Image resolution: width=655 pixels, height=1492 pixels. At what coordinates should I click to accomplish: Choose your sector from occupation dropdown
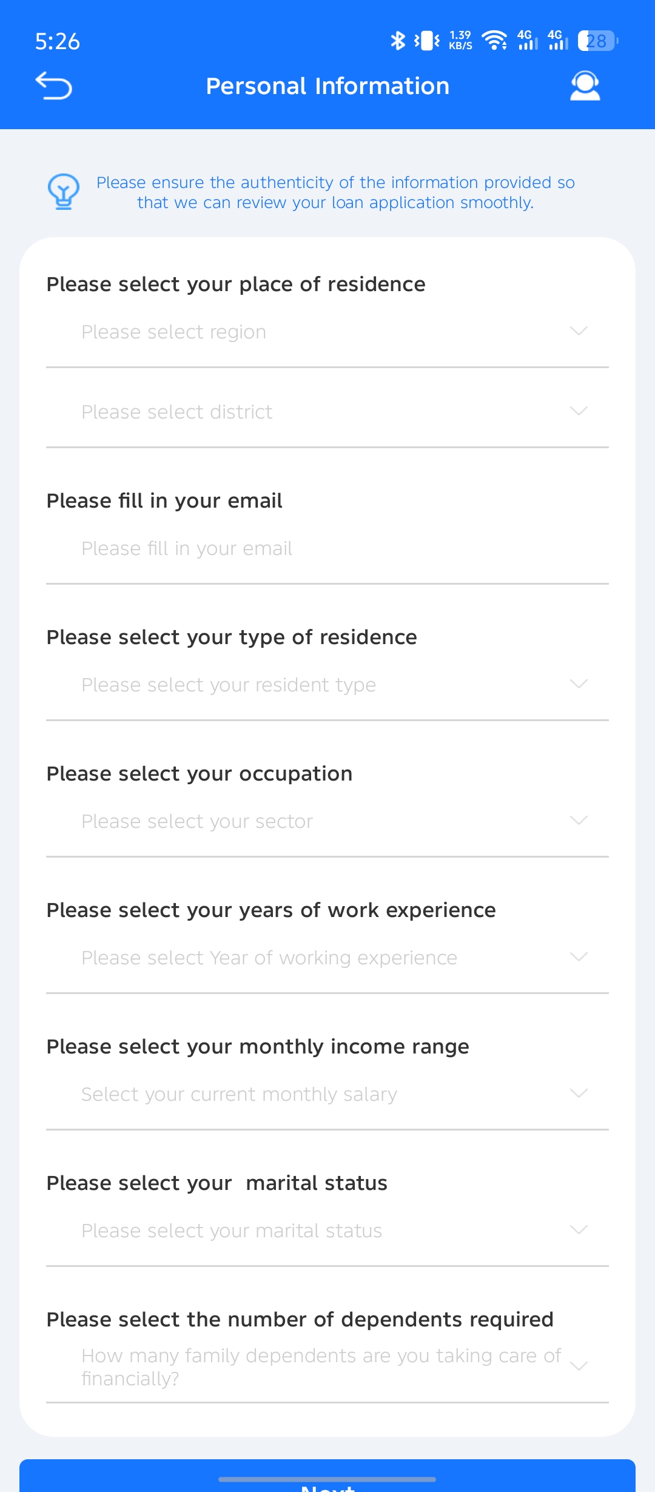[x=327, y=821]
